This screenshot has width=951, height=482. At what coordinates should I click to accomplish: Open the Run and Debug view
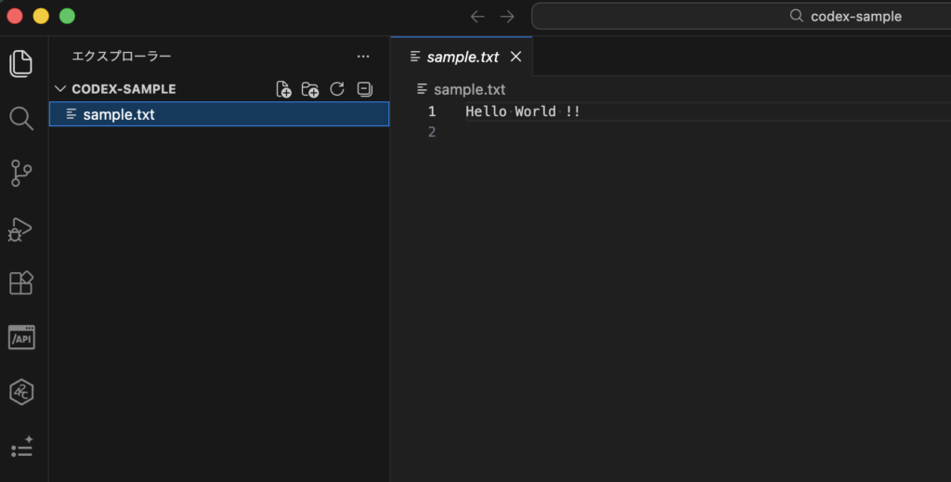(x=21, y=228)
